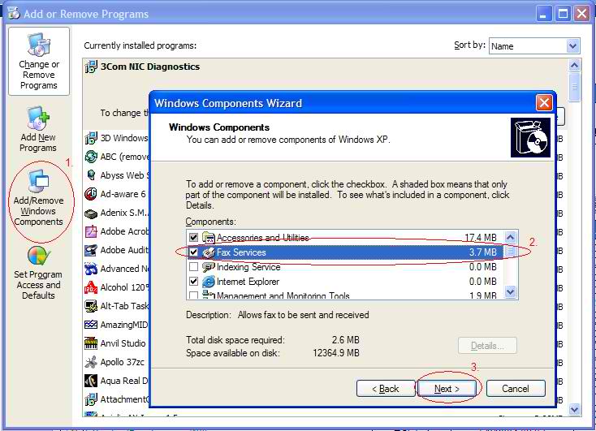Select 'Internet Explorer' component name
The image size is (596, 431).
[248, 282]
